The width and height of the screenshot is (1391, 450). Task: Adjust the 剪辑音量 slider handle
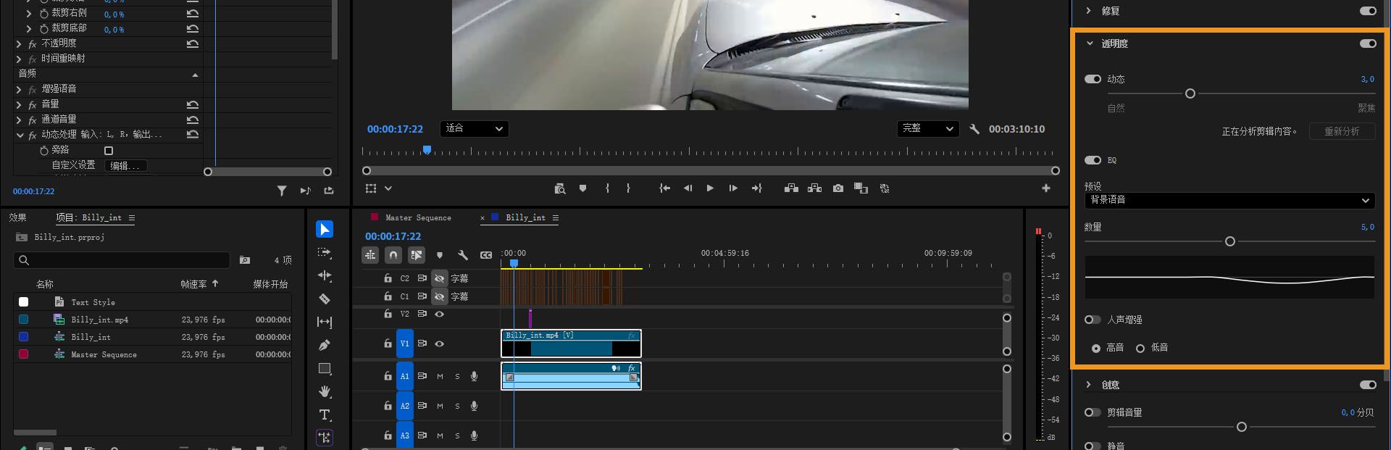pyautogui.click(x=1241, y=427)
